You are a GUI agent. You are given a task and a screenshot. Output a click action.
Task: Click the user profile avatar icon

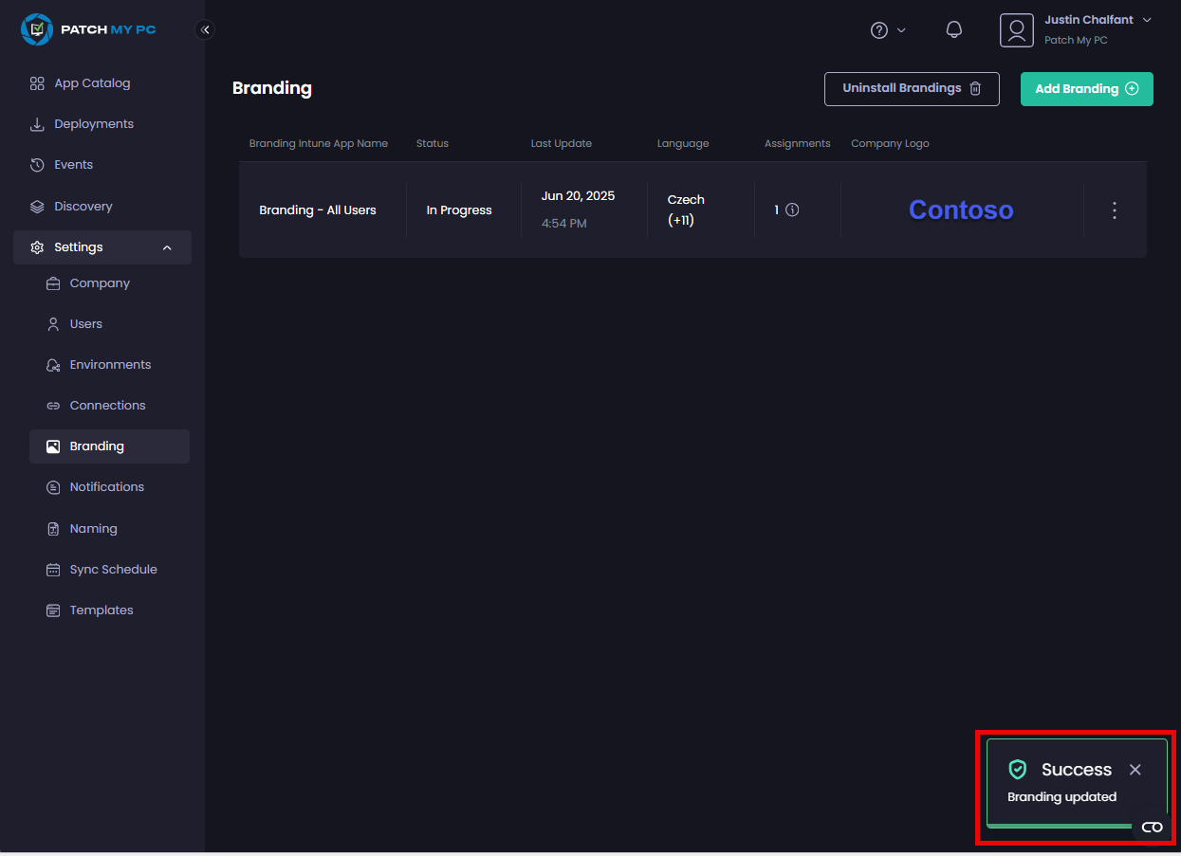click(x=1016, y=30)
